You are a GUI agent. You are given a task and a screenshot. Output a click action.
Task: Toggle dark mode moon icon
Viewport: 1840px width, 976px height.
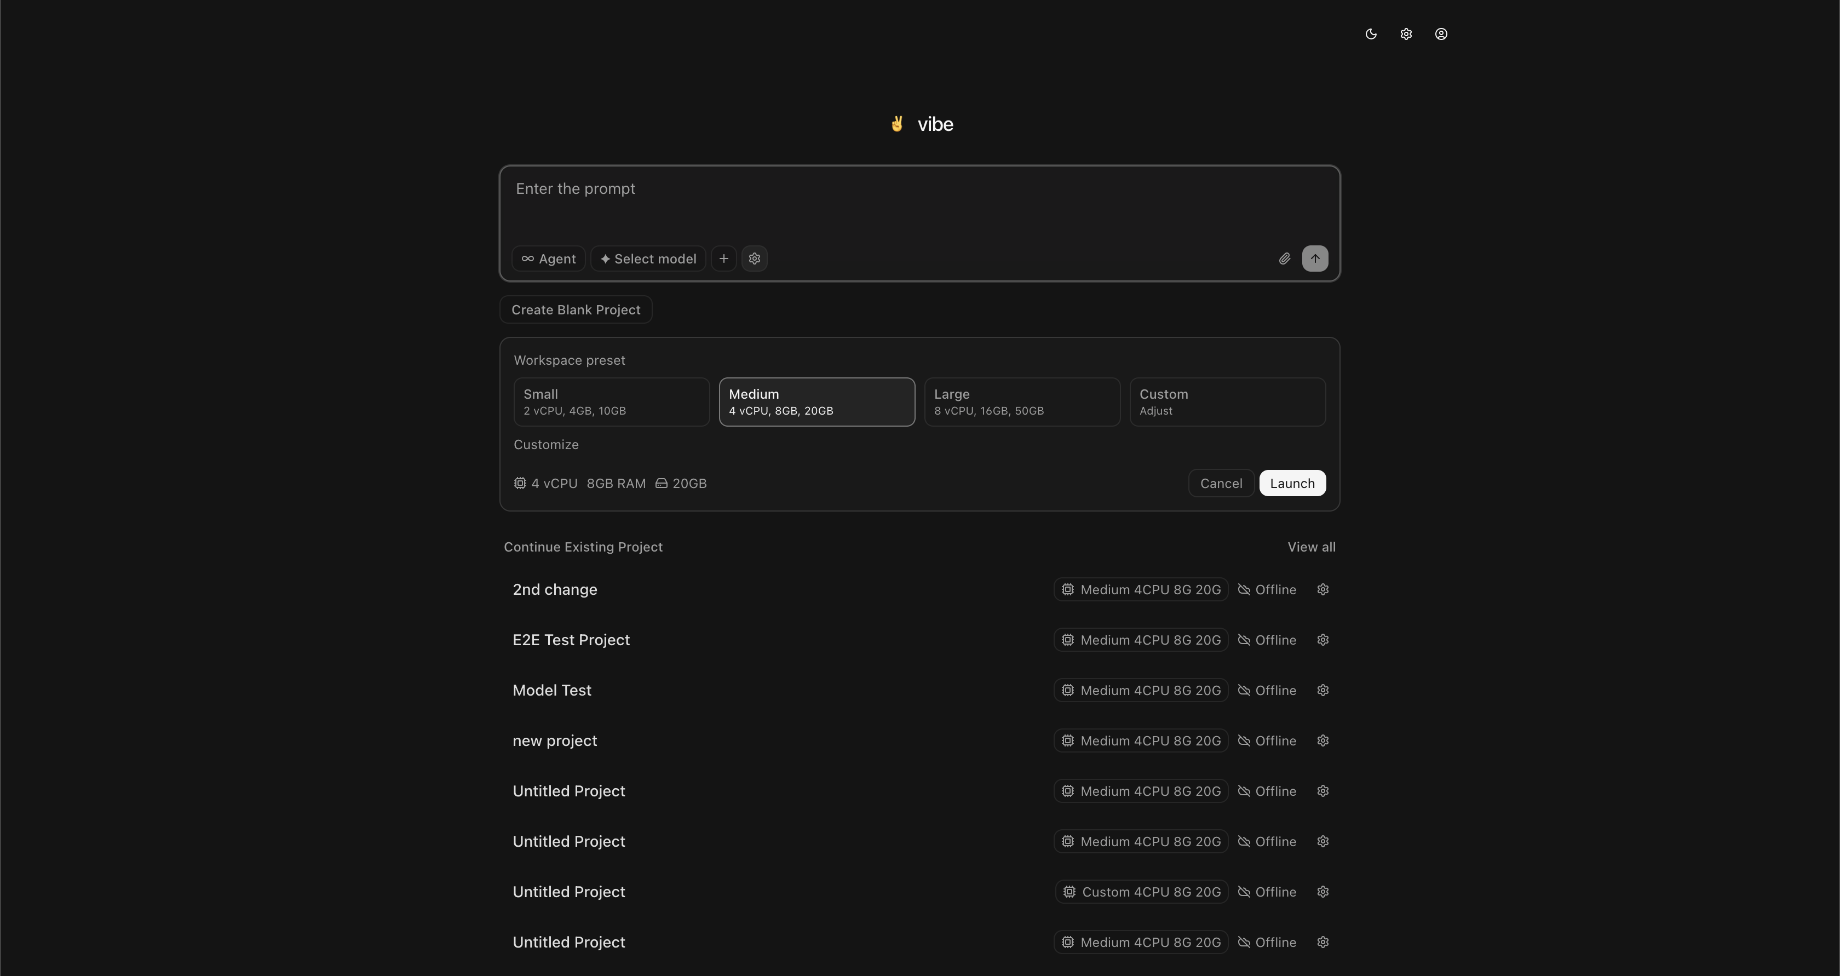coord(1371,35)
